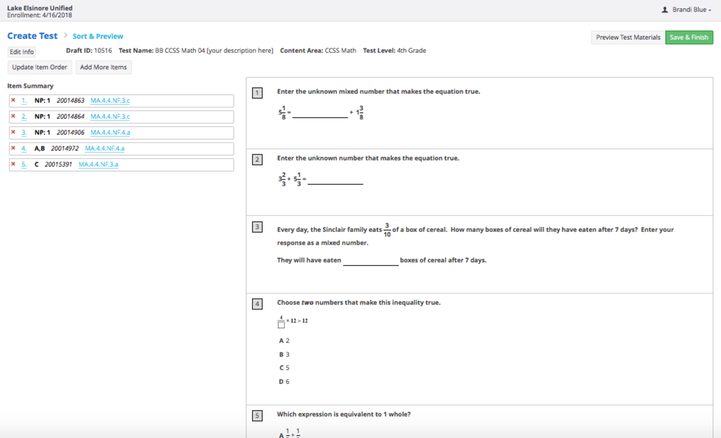Screen dimensions: 721x438
Task: Remove item 4 with the X icon
Action: pyautogui.click(x=13, y=148)
